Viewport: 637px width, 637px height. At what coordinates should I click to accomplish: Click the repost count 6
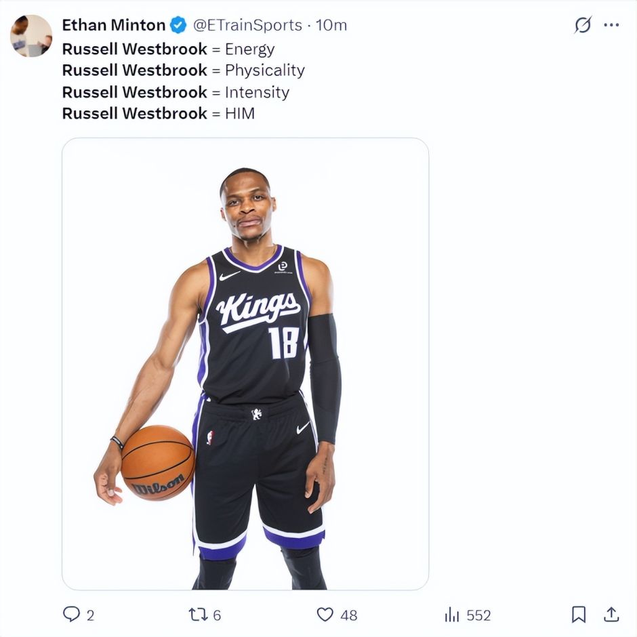click(217, 615)
